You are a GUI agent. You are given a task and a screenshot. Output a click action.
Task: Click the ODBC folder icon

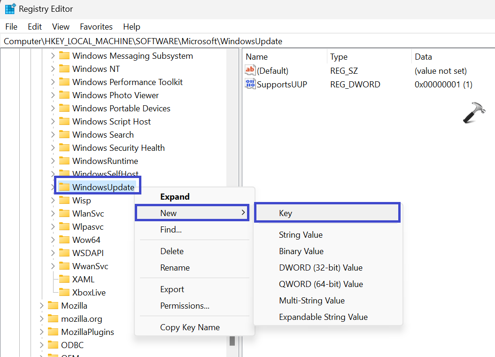tap(53, 345)
